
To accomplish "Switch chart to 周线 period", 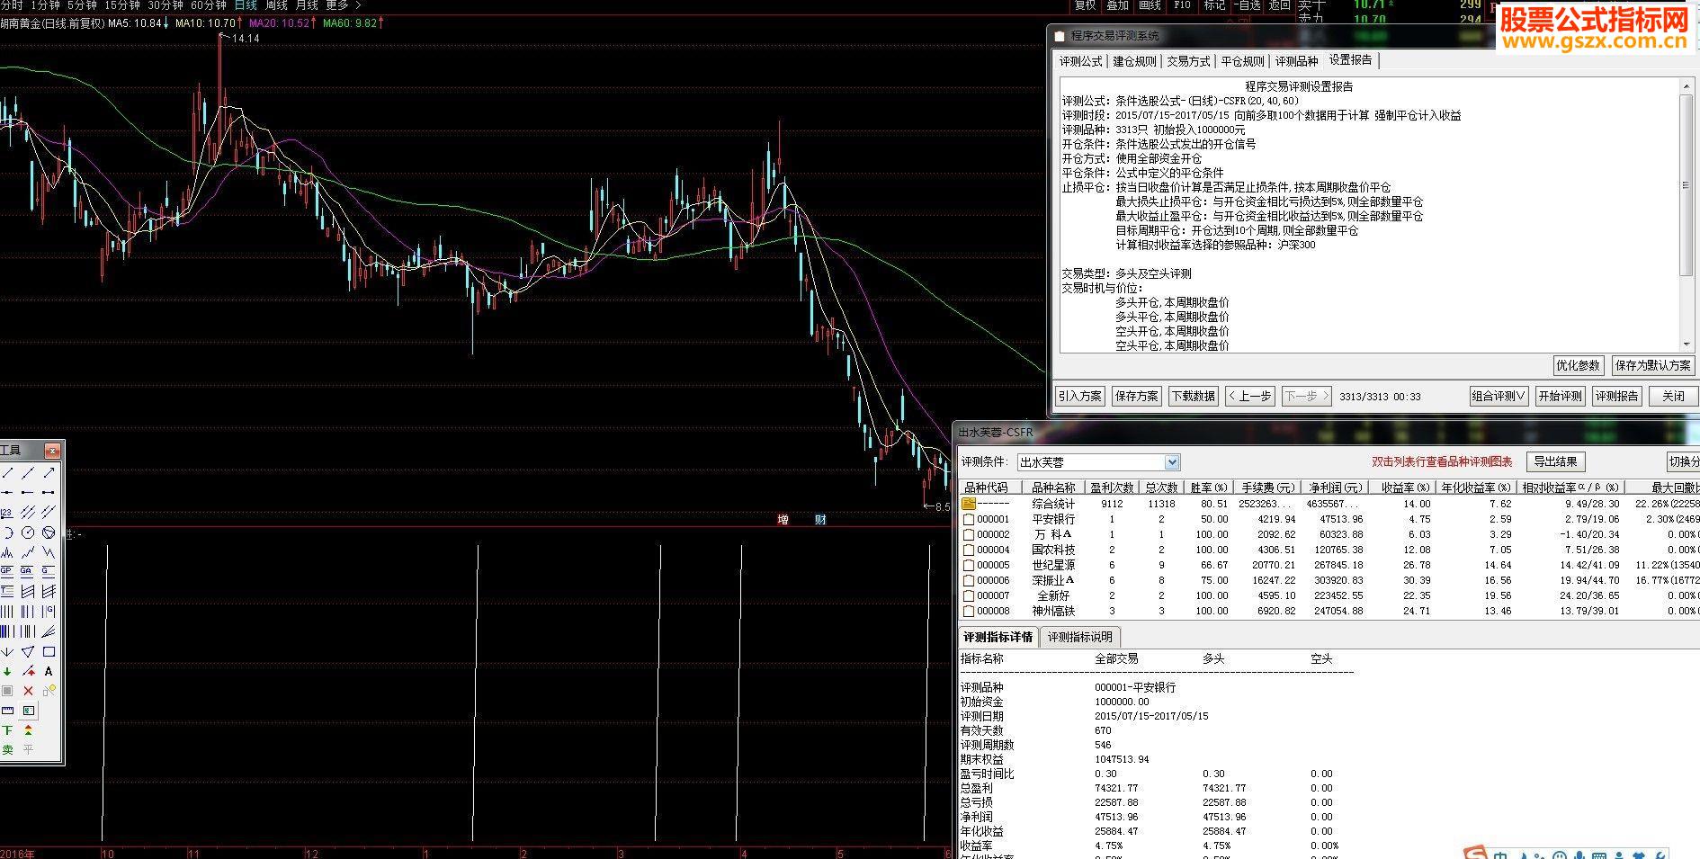I will pyautogui.click(x=276, y=5).
